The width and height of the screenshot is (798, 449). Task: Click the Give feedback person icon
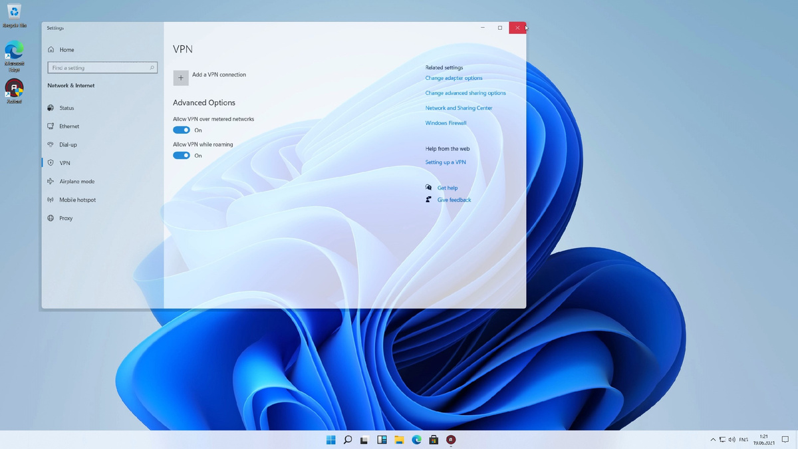pyautogui.click(x=429, y=200)
